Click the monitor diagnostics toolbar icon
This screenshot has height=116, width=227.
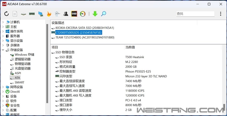[41, 14]
